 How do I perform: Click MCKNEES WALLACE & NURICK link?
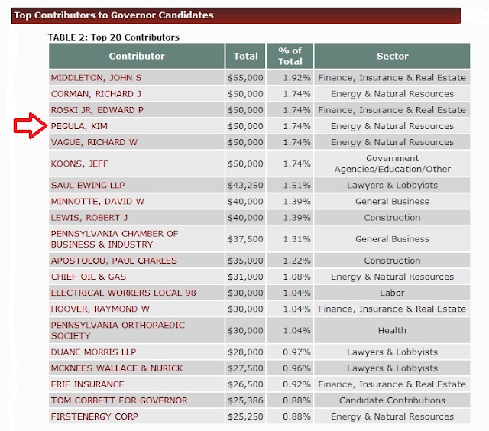117,368
